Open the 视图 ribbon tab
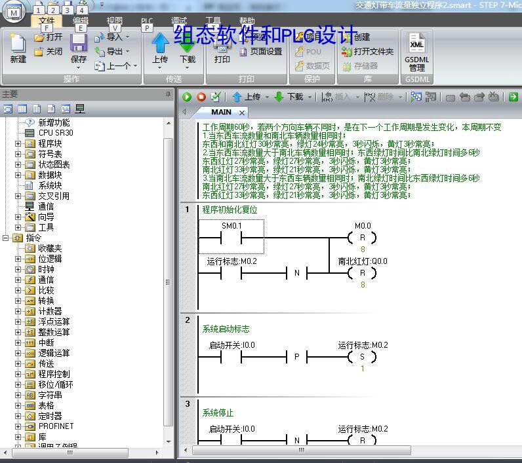The width and height of the screenshot is (522, 463). (115, 20)
